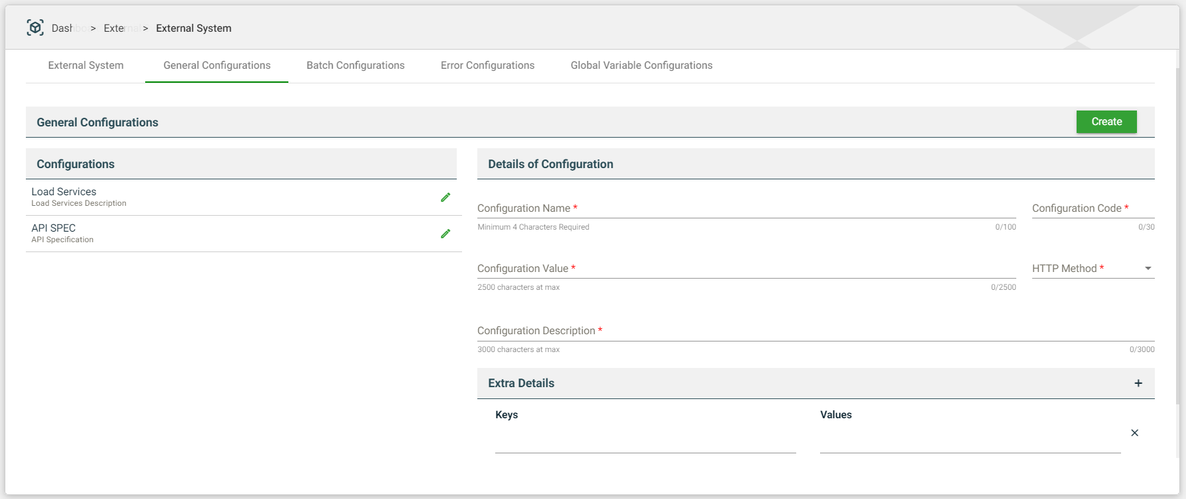
Task: Remove the Extra Details key-value row
Action: click(x=1134, y=433)
